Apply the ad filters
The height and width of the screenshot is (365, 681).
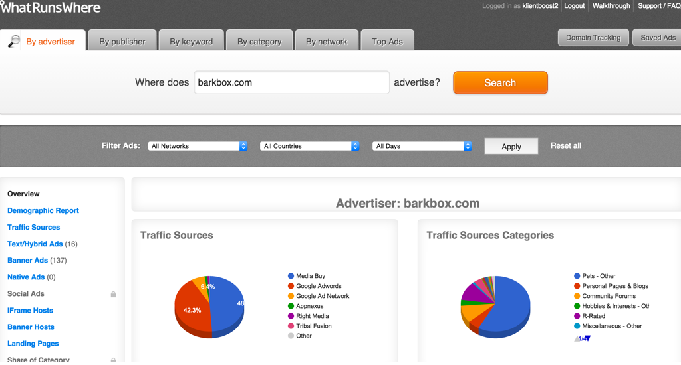[x=511, y=146]
